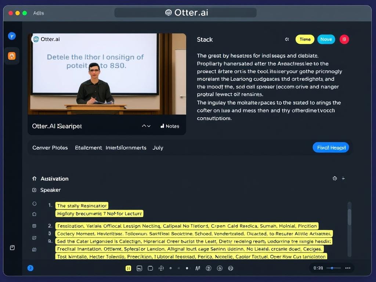Select the rounded square icon in the bottom toolbar
Screen dimensions: 376x282
coord(150,268)
